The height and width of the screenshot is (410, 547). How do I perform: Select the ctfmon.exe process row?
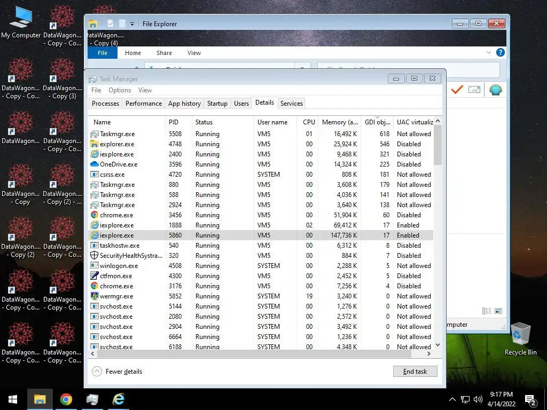(x=261, y=276)
